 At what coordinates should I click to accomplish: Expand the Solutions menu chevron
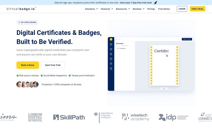[x=97, y=9]
